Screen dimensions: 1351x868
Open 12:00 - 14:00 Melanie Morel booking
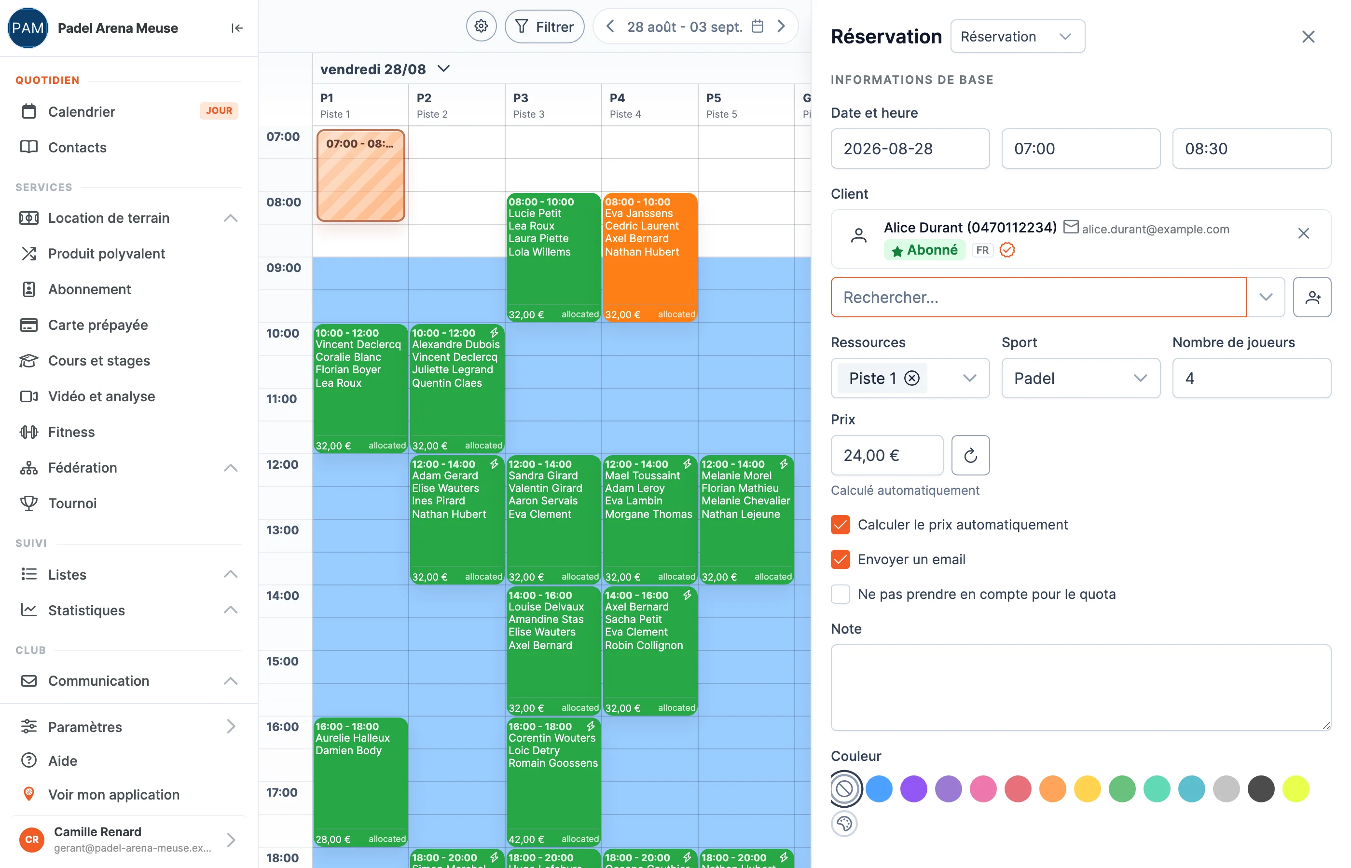point(746,520)
